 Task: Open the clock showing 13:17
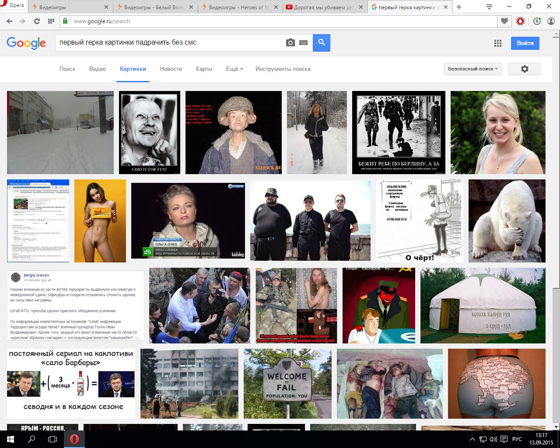coord(541,439)
